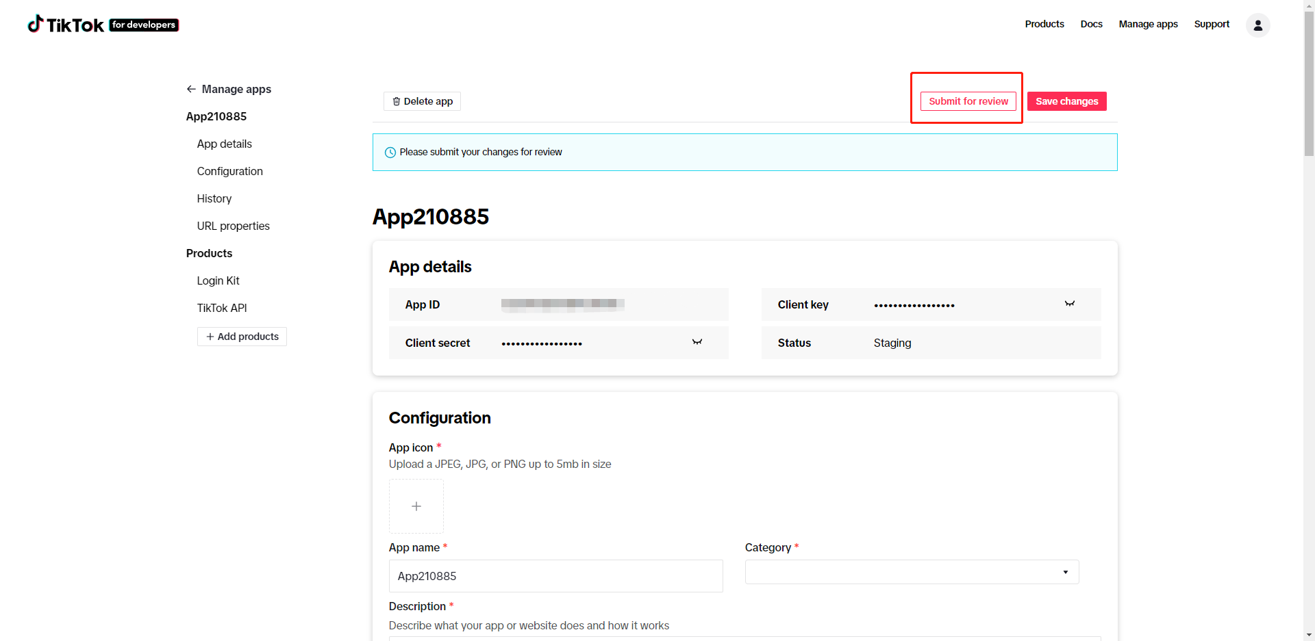Click Submit for review button
Viewport: 1315px width, 641px height.
click(x=968, y=101)
